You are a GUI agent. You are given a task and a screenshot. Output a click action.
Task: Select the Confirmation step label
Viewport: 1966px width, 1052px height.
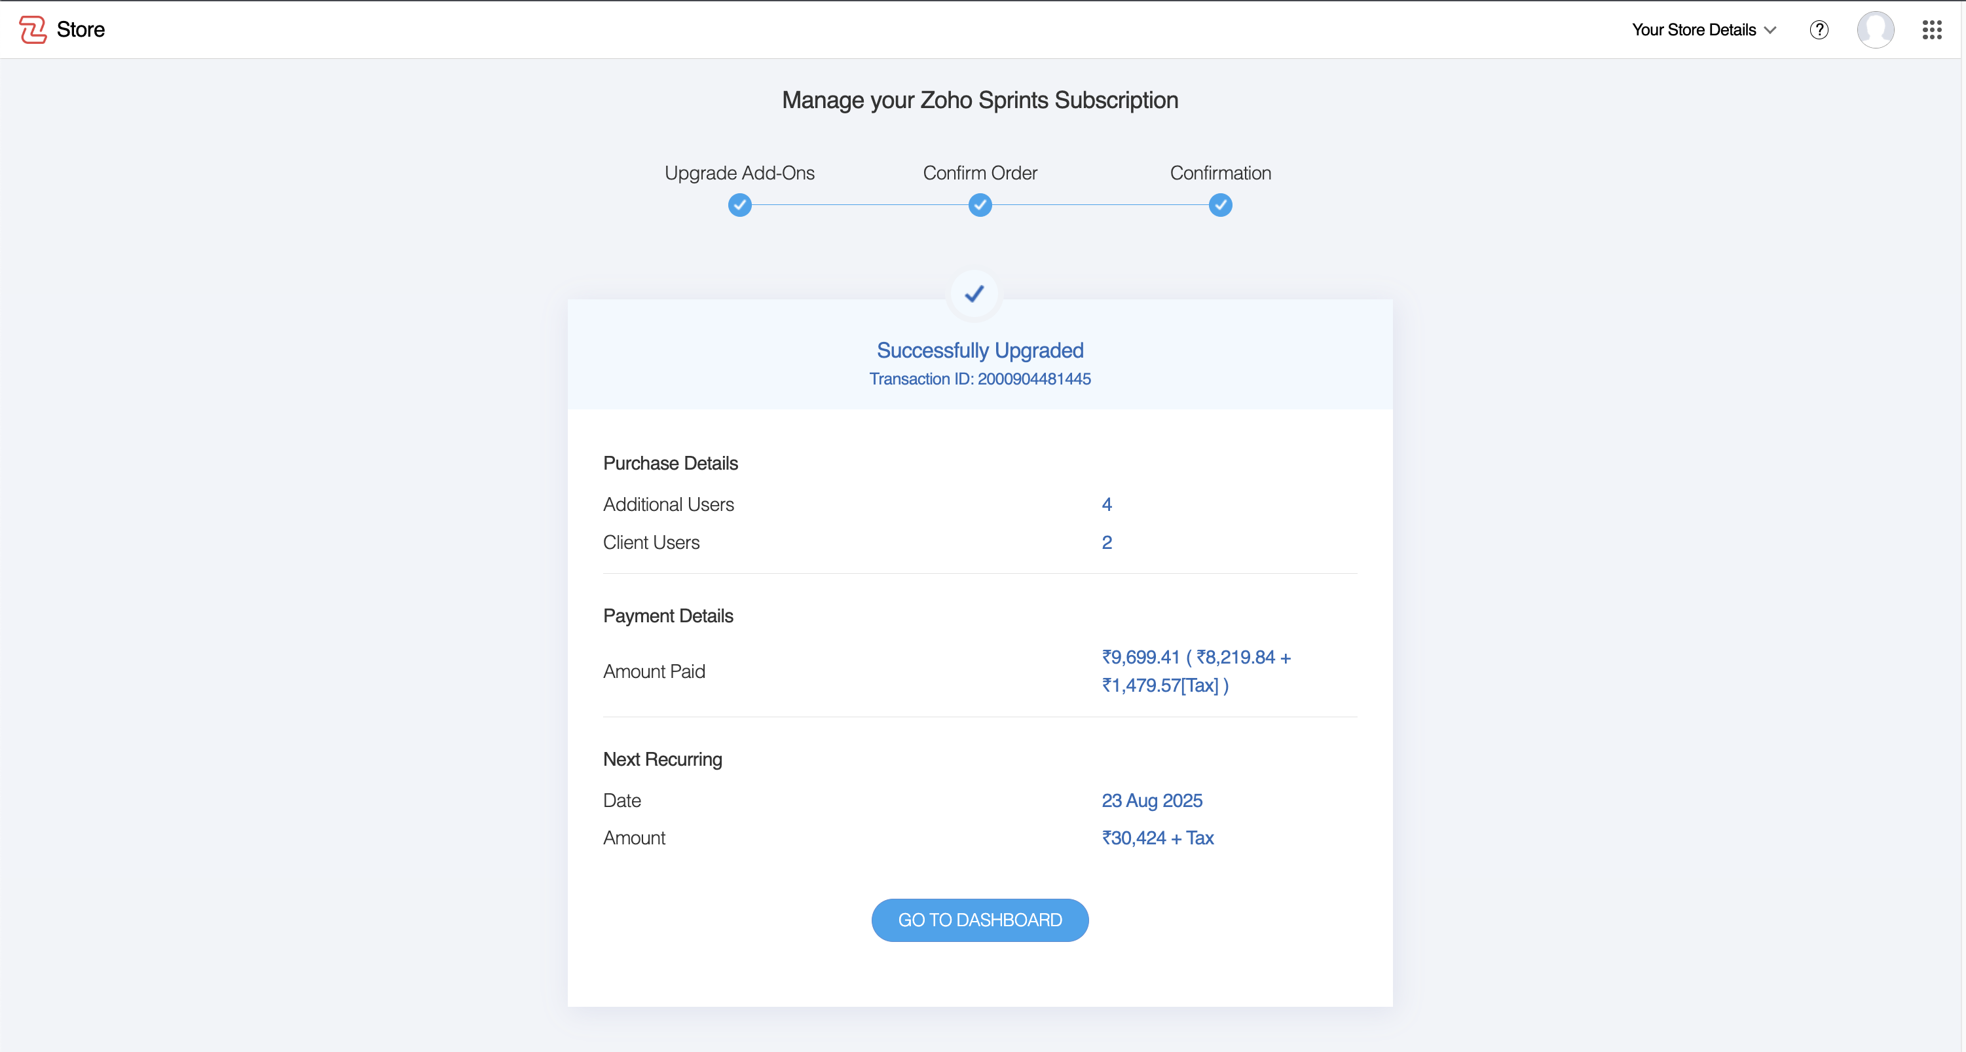pyautogui.click(x=1220, y=174)
